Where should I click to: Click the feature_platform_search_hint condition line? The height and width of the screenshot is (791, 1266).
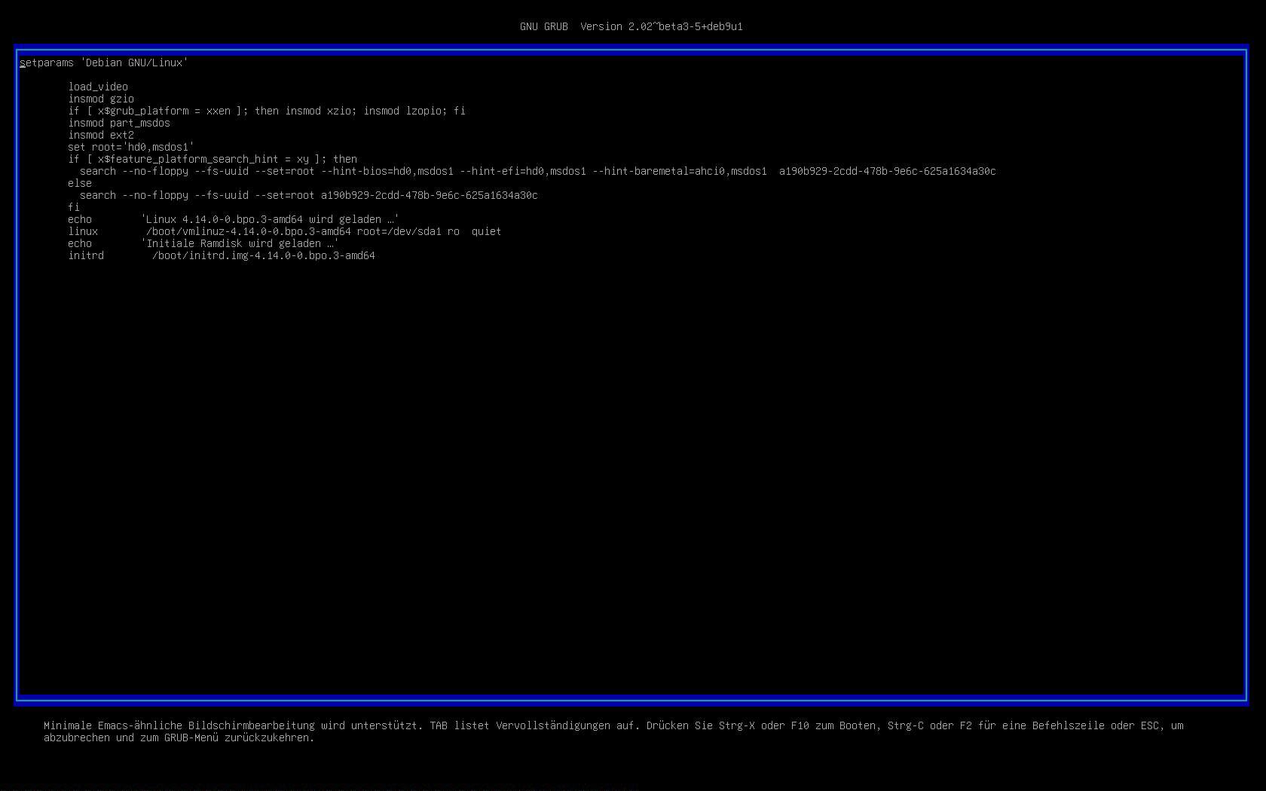point(213,159)
